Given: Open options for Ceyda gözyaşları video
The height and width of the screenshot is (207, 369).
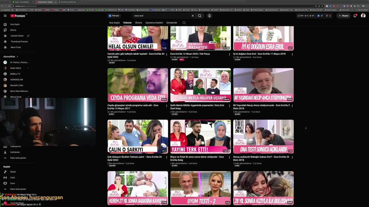Looking at the screenshot, I should [166, 106].
